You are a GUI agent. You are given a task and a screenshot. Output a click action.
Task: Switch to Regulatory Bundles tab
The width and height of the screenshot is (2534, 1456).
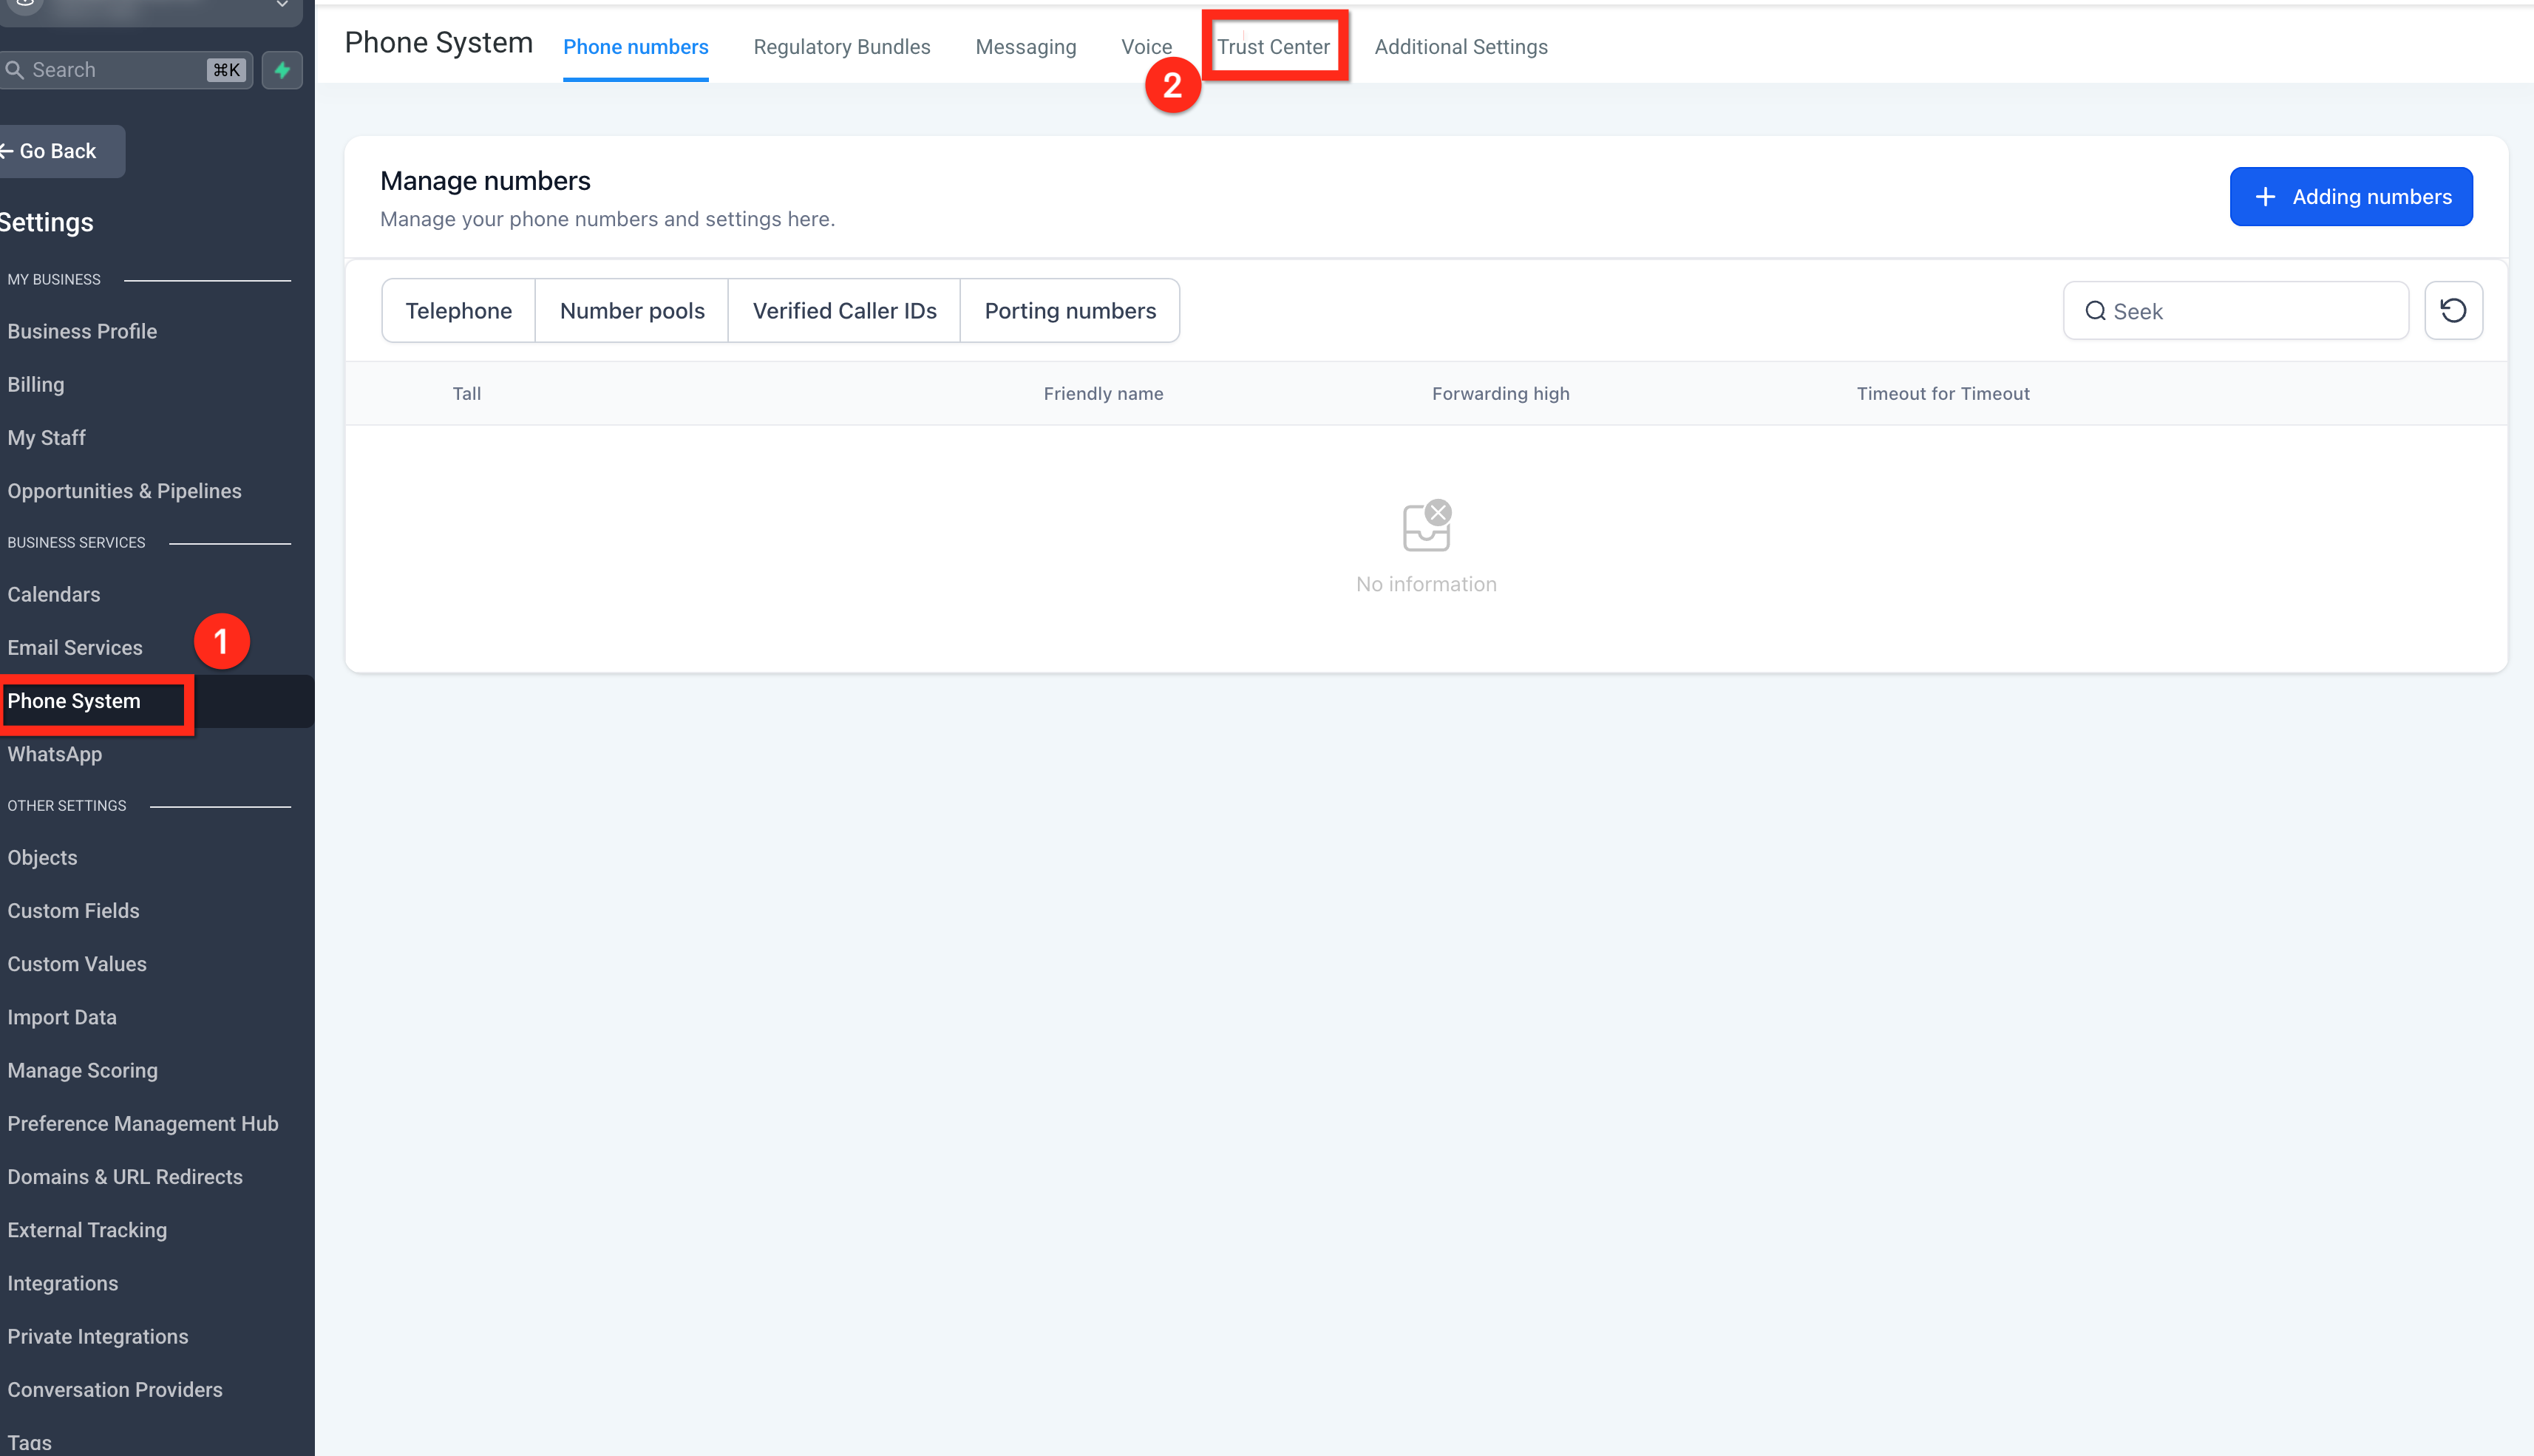pyautogui.click(x=842, y=46)
